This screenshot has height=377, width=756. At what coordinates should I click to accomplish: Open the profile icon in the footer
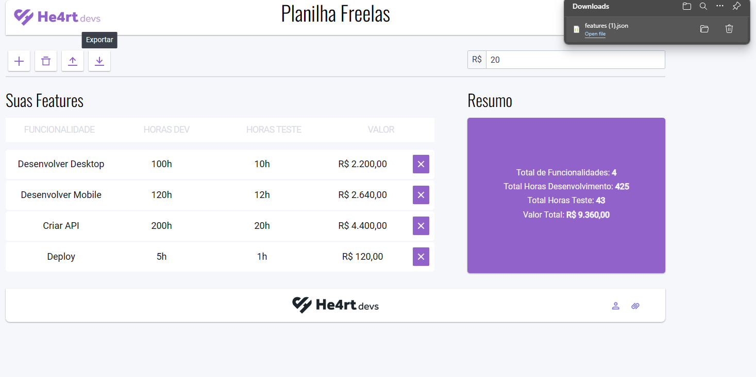click(x=615, y=306)
